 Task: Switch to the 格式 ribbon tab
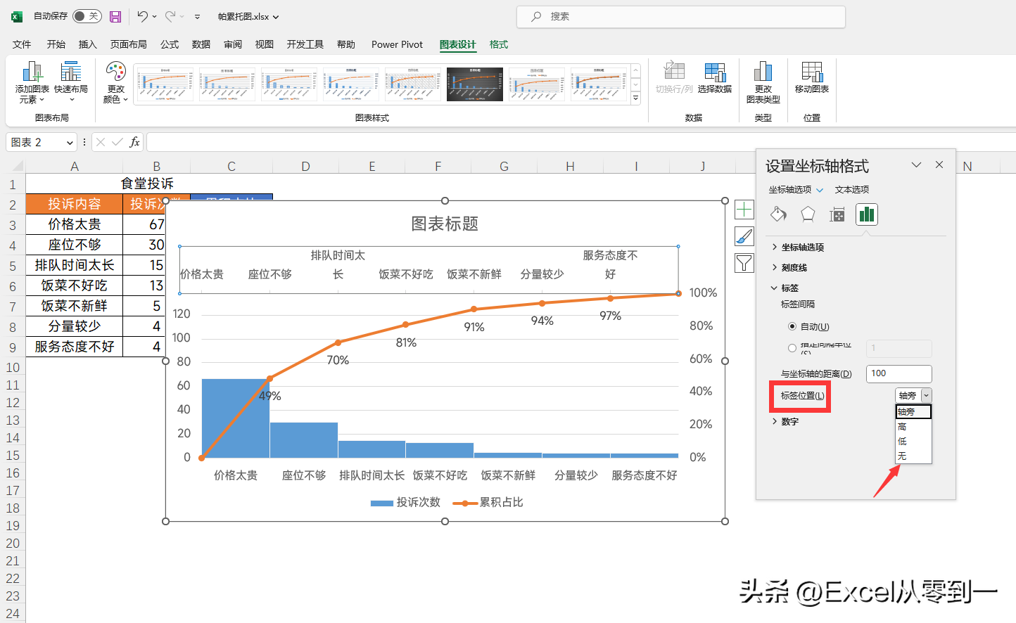tap(499, 44)
